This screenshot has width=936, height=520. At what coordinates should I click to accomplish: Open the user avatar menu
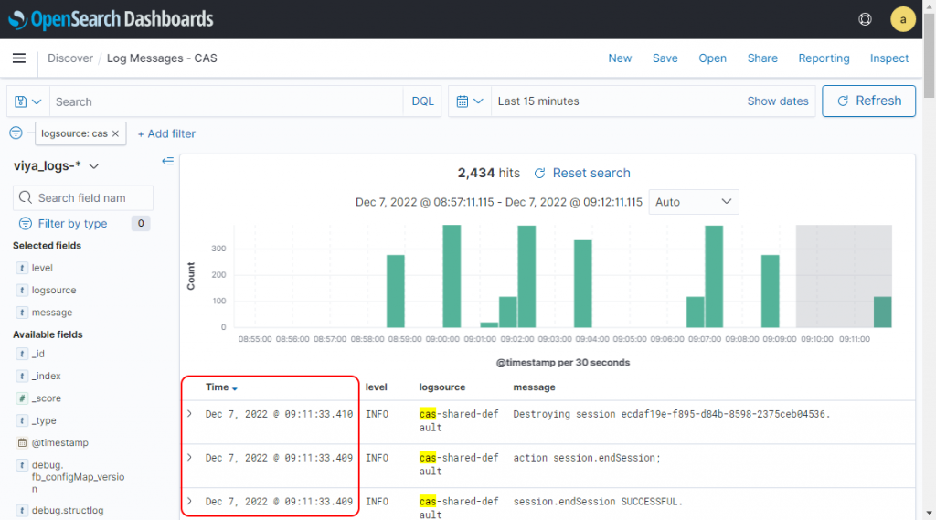(x=902, y=19)
